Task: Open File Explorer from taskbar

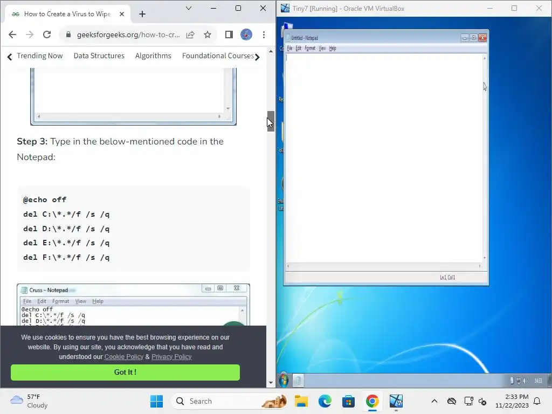Action: (301, 401)
